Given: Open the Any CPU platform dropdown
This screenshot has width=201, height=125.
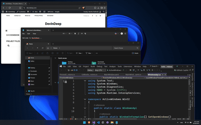Looking at the screenshot, I should click(x=100, y=70).
